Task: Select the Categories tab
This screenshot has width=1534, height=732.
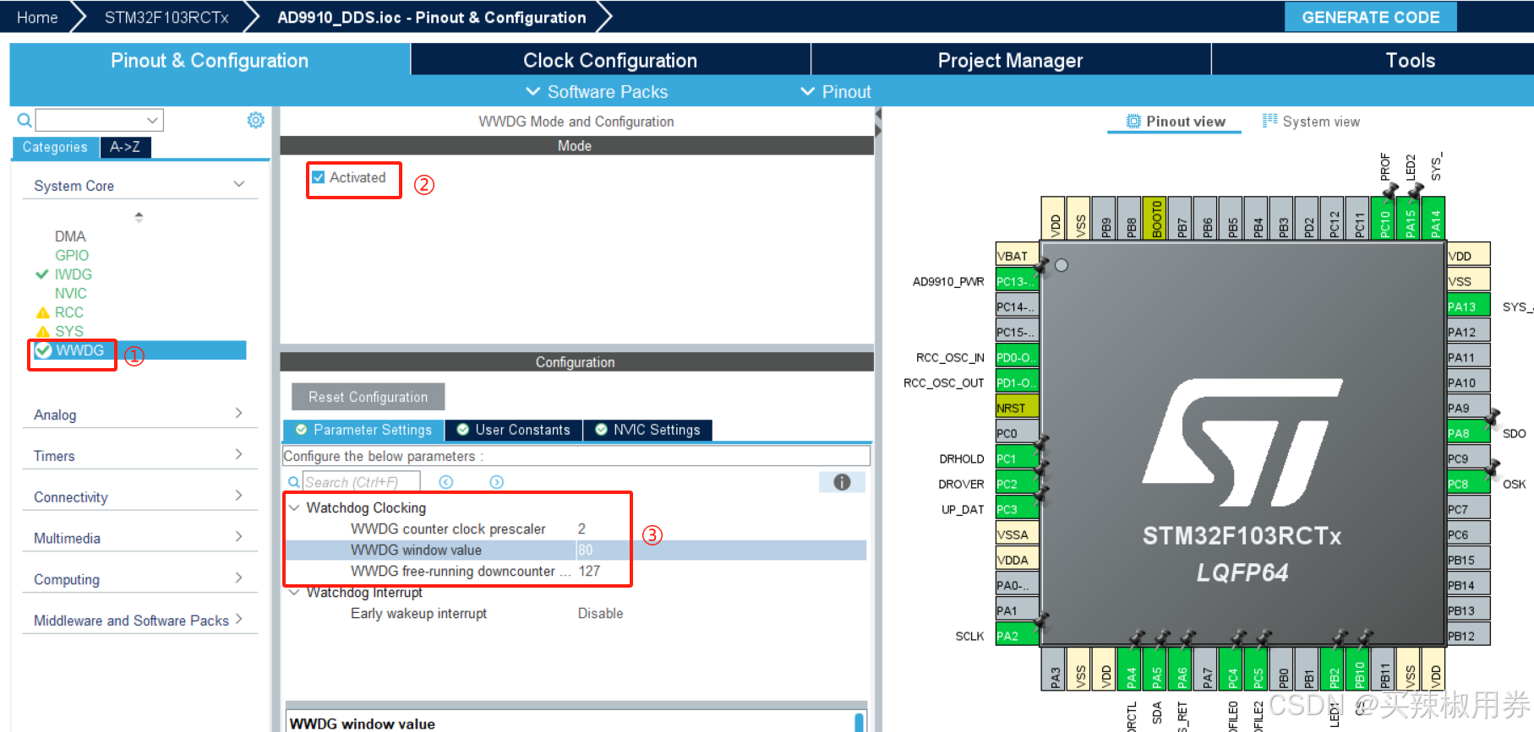Action: point(55,147)
